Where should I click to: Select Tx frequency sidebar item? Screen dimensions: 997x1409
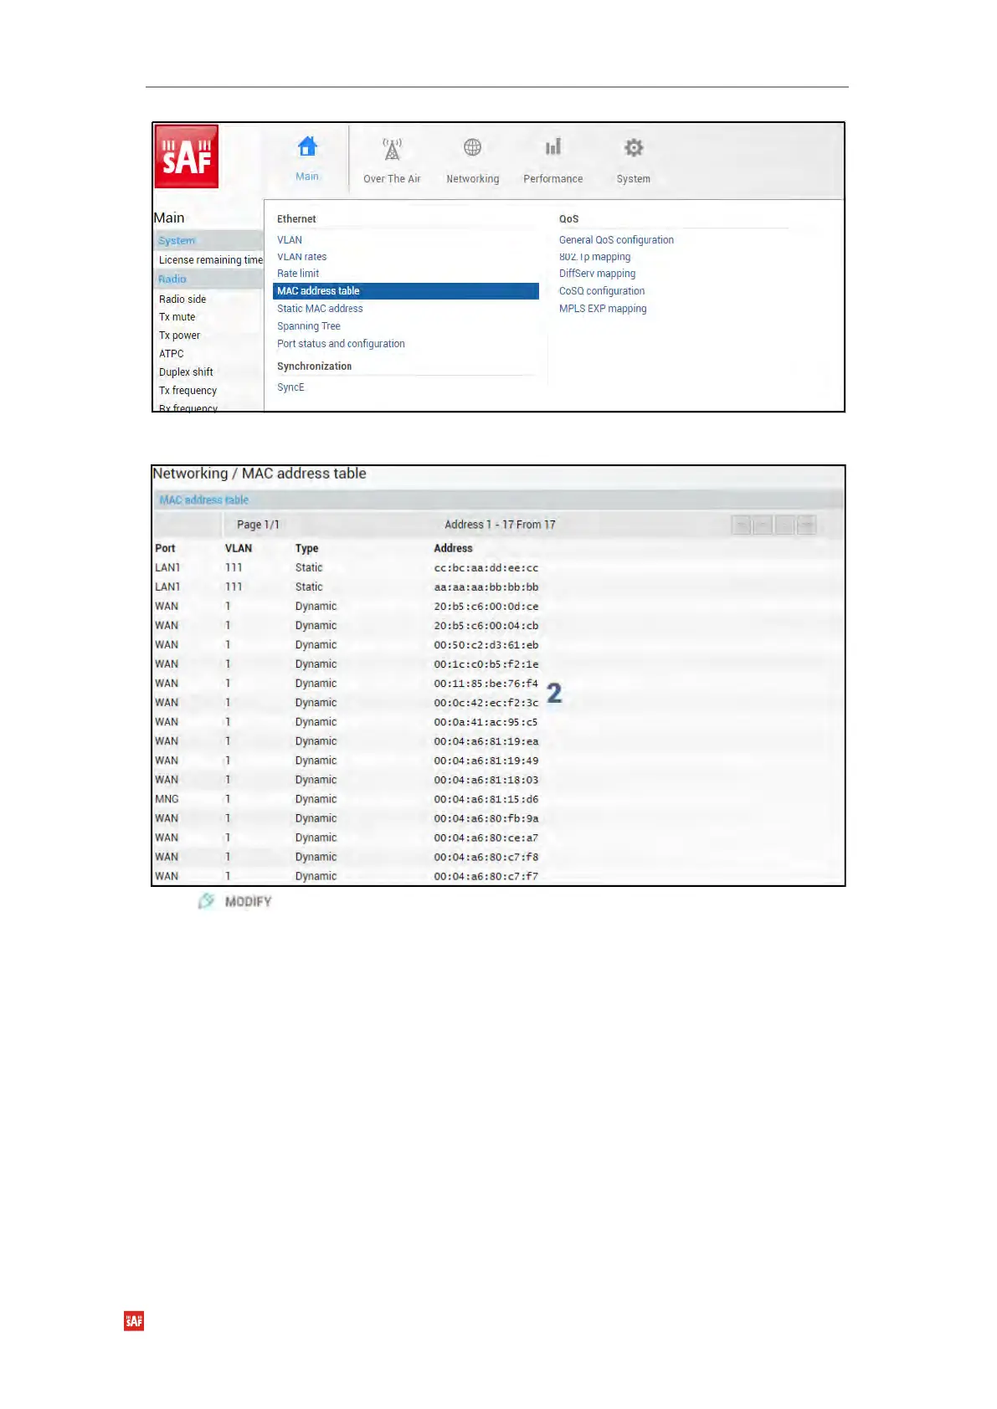[188, 391]
